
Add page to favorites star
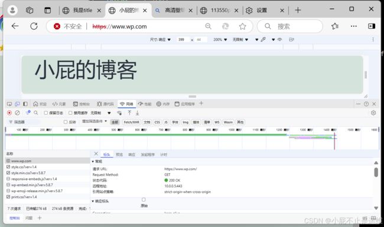point(242,26)
